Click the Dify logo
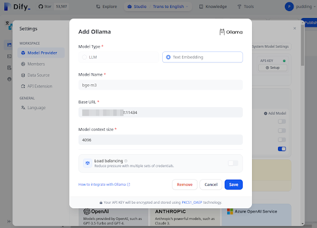The width and height of the screenshot is (317, 228). tap(17, 7)
